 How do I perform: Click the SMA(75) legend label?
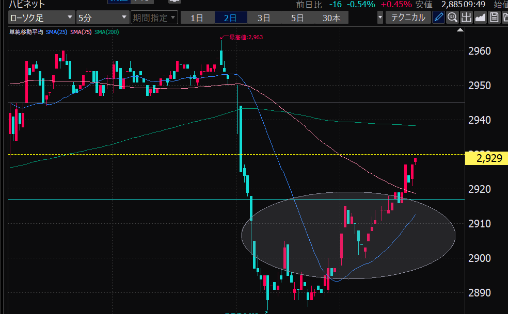[82, 32]
